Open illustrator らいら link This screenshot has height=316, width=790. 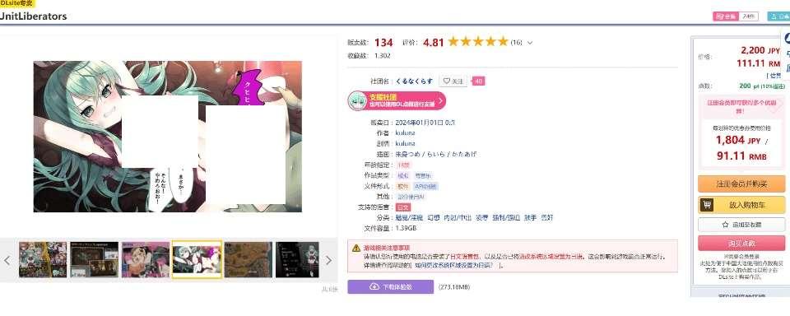point(436,154)
